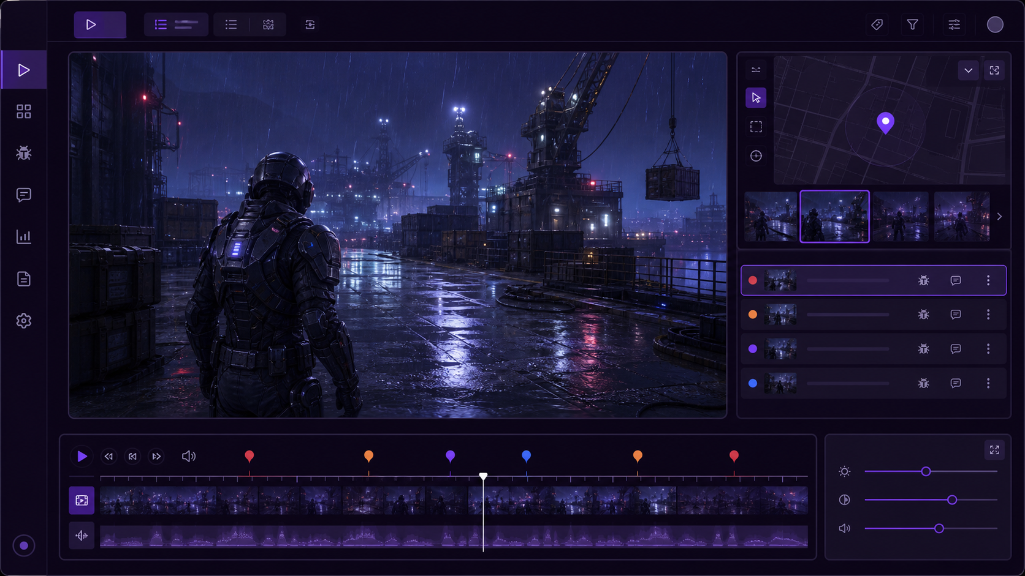
Task: Collapse the map with chevron dropdown
Action: coord(968,70)
